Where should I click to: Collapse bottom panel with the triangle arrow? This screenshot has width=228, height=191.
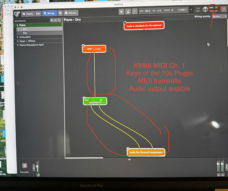(129, 160)
